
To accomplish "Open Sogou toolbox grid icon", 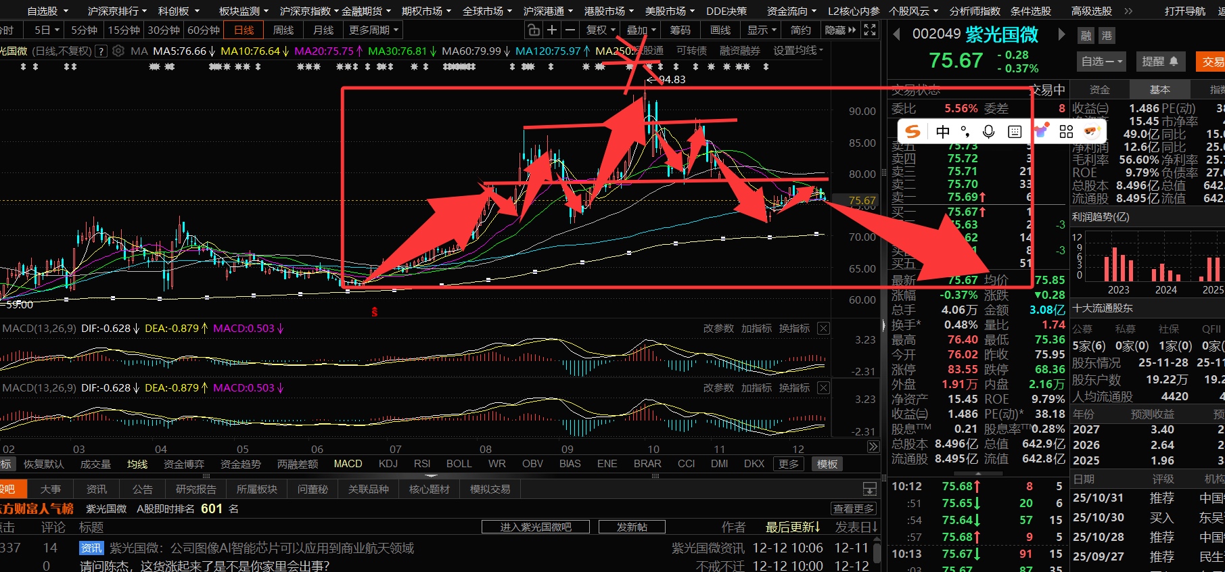I will pos(1067,131).
